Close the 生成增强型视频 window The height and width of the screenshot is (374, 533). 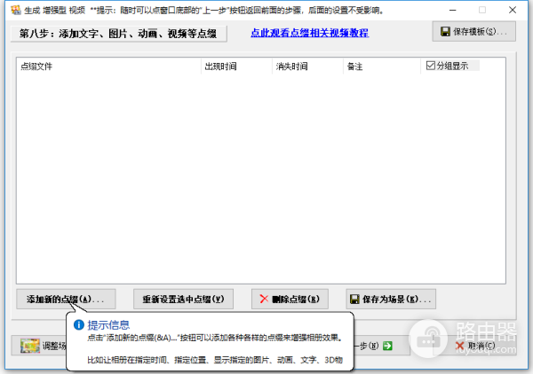point(513,10)
